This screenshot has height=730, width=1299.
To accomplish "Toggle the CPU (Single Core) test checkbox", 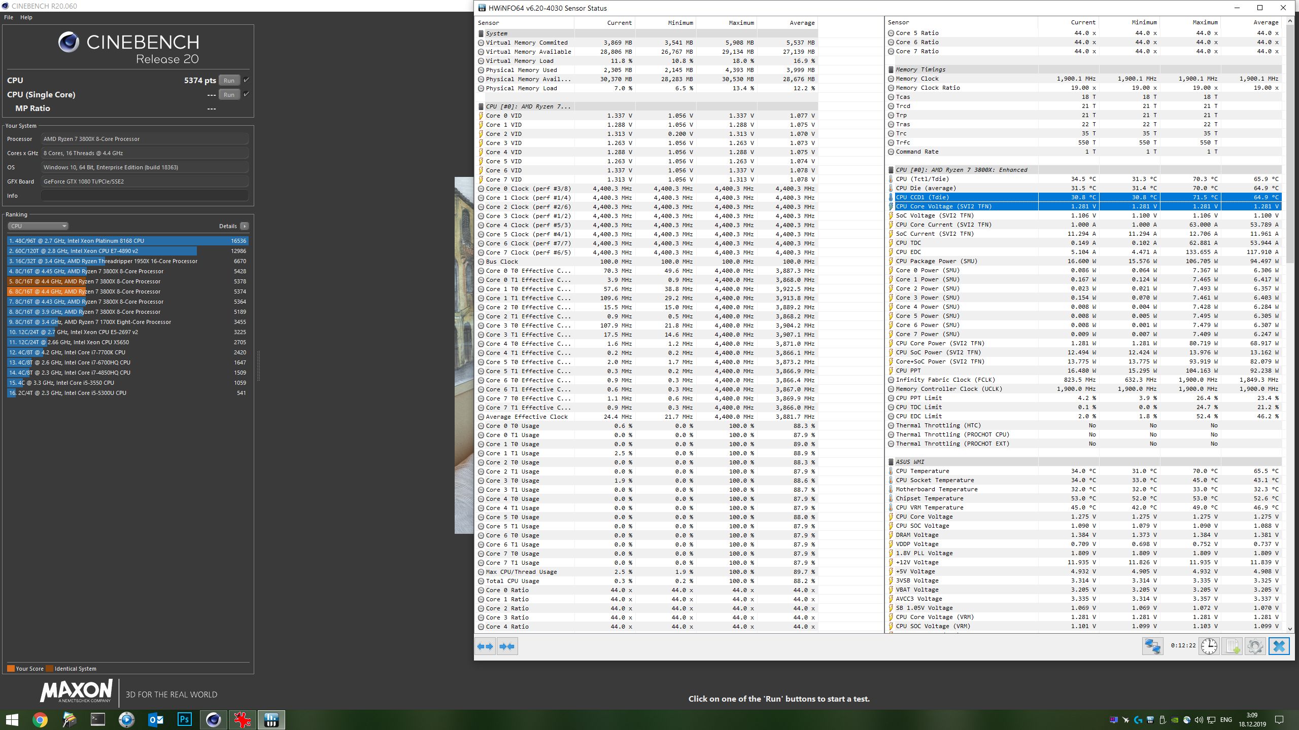I will (246, 94).
